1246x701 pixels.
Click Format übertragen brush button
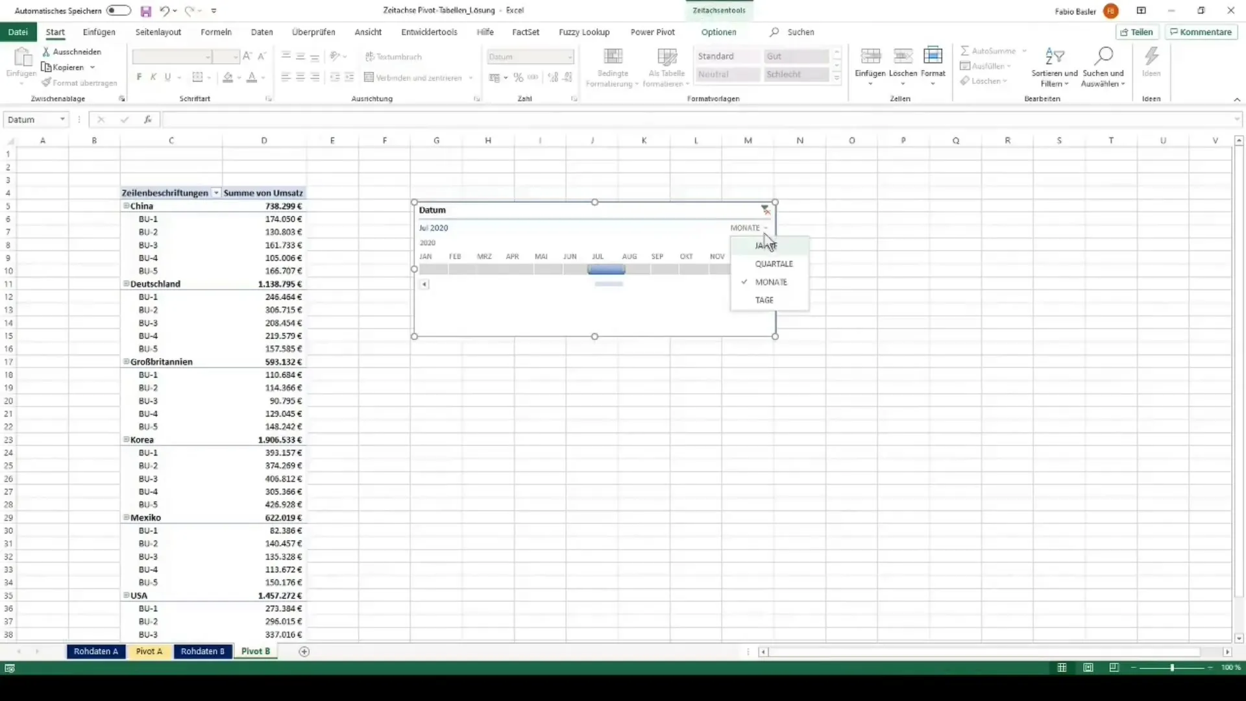click(x=79, y=83)
